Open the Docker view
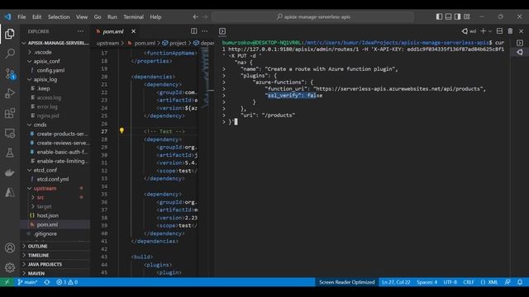Viewport: 529px width, 297px height. [x=10, y=172]
